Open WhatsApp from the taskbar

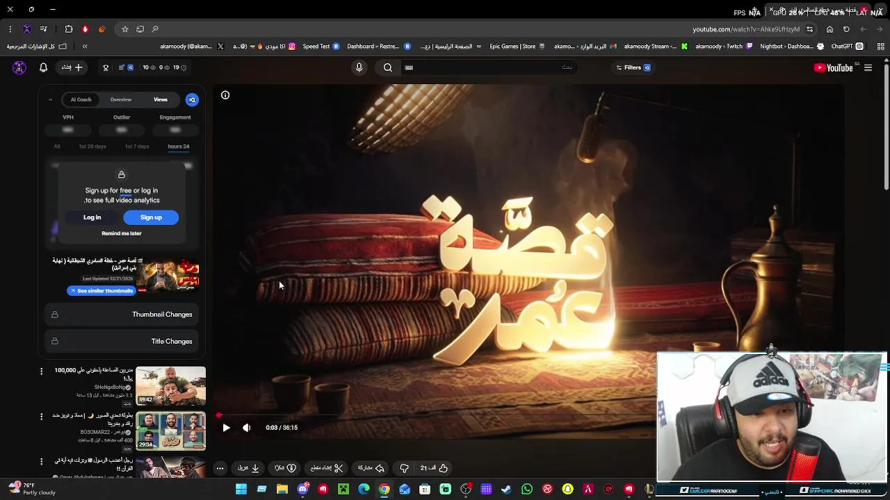click(x=527, y=490)
